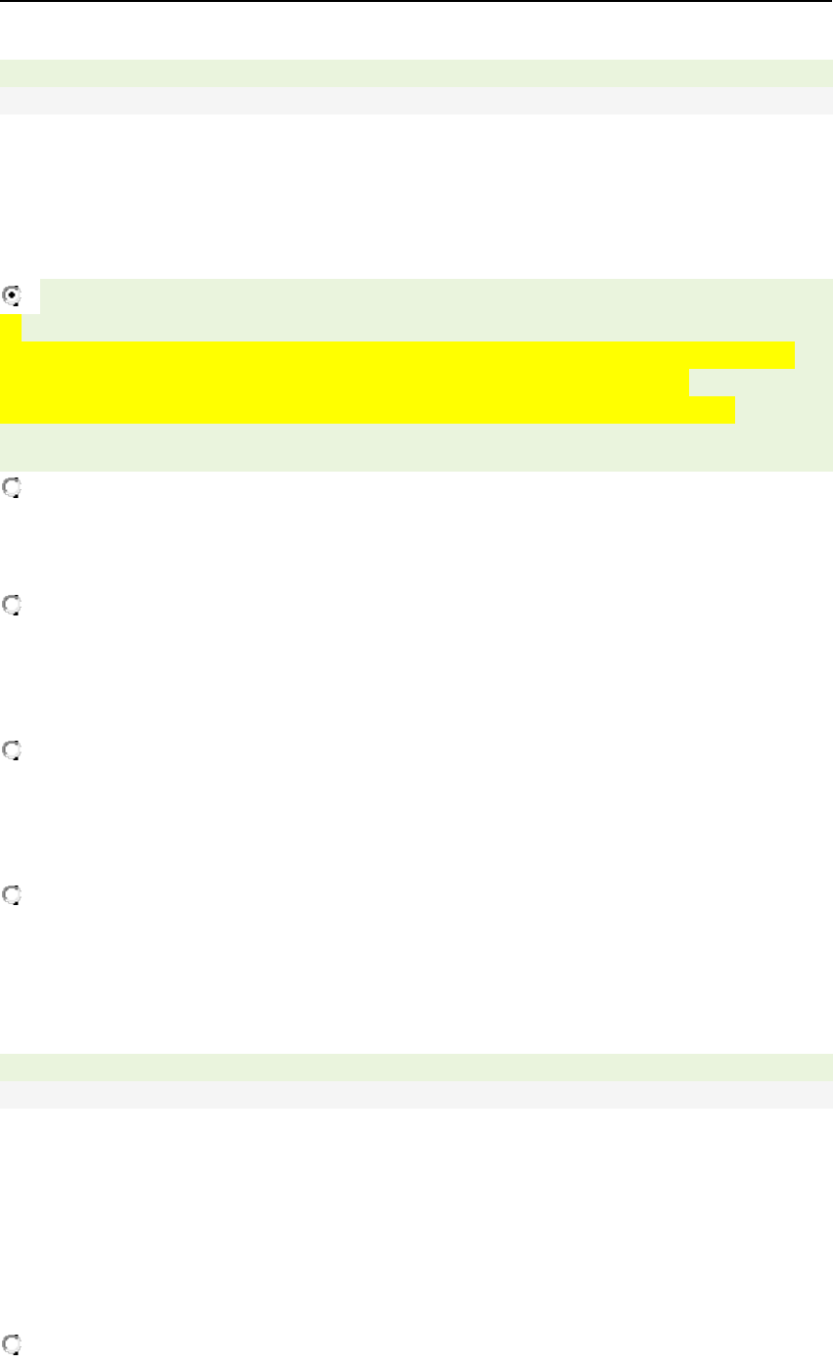Choose the third radio button option
Image resolution: width=833 pixels, height=1363 pixels.
click(11, 607)
